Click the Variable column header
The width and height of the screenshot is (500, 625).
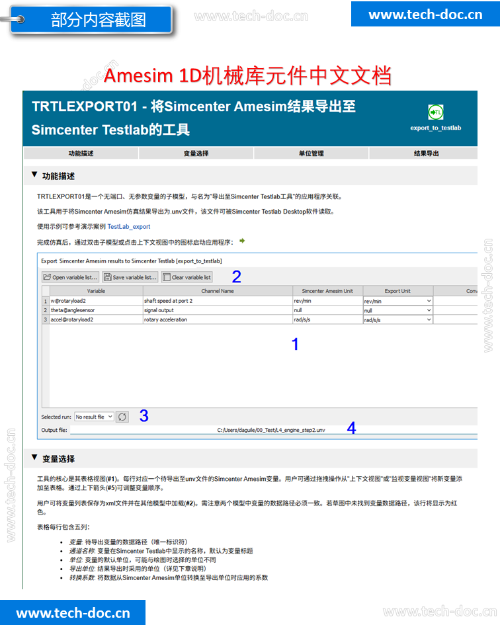pos(96,291)
